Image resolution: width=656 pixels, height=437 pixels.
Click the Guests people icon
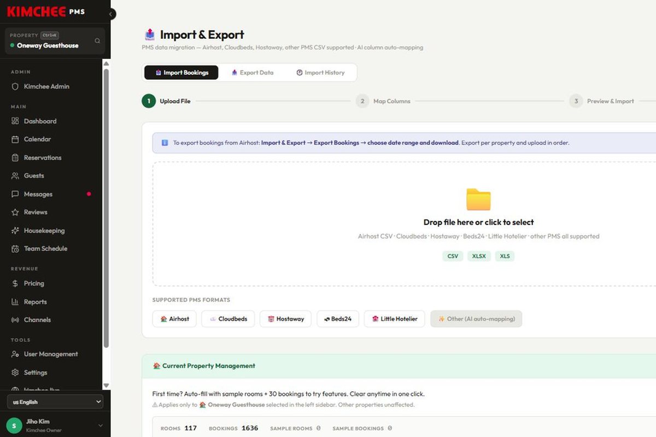pos(15,176)
